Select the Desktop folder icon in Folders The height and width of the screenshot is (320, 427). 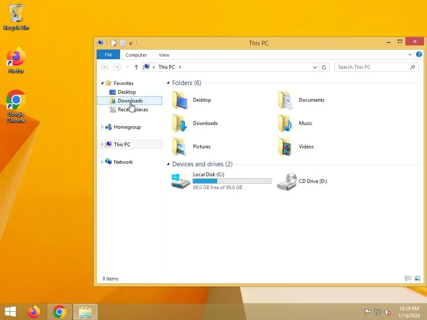coord(180,100)
